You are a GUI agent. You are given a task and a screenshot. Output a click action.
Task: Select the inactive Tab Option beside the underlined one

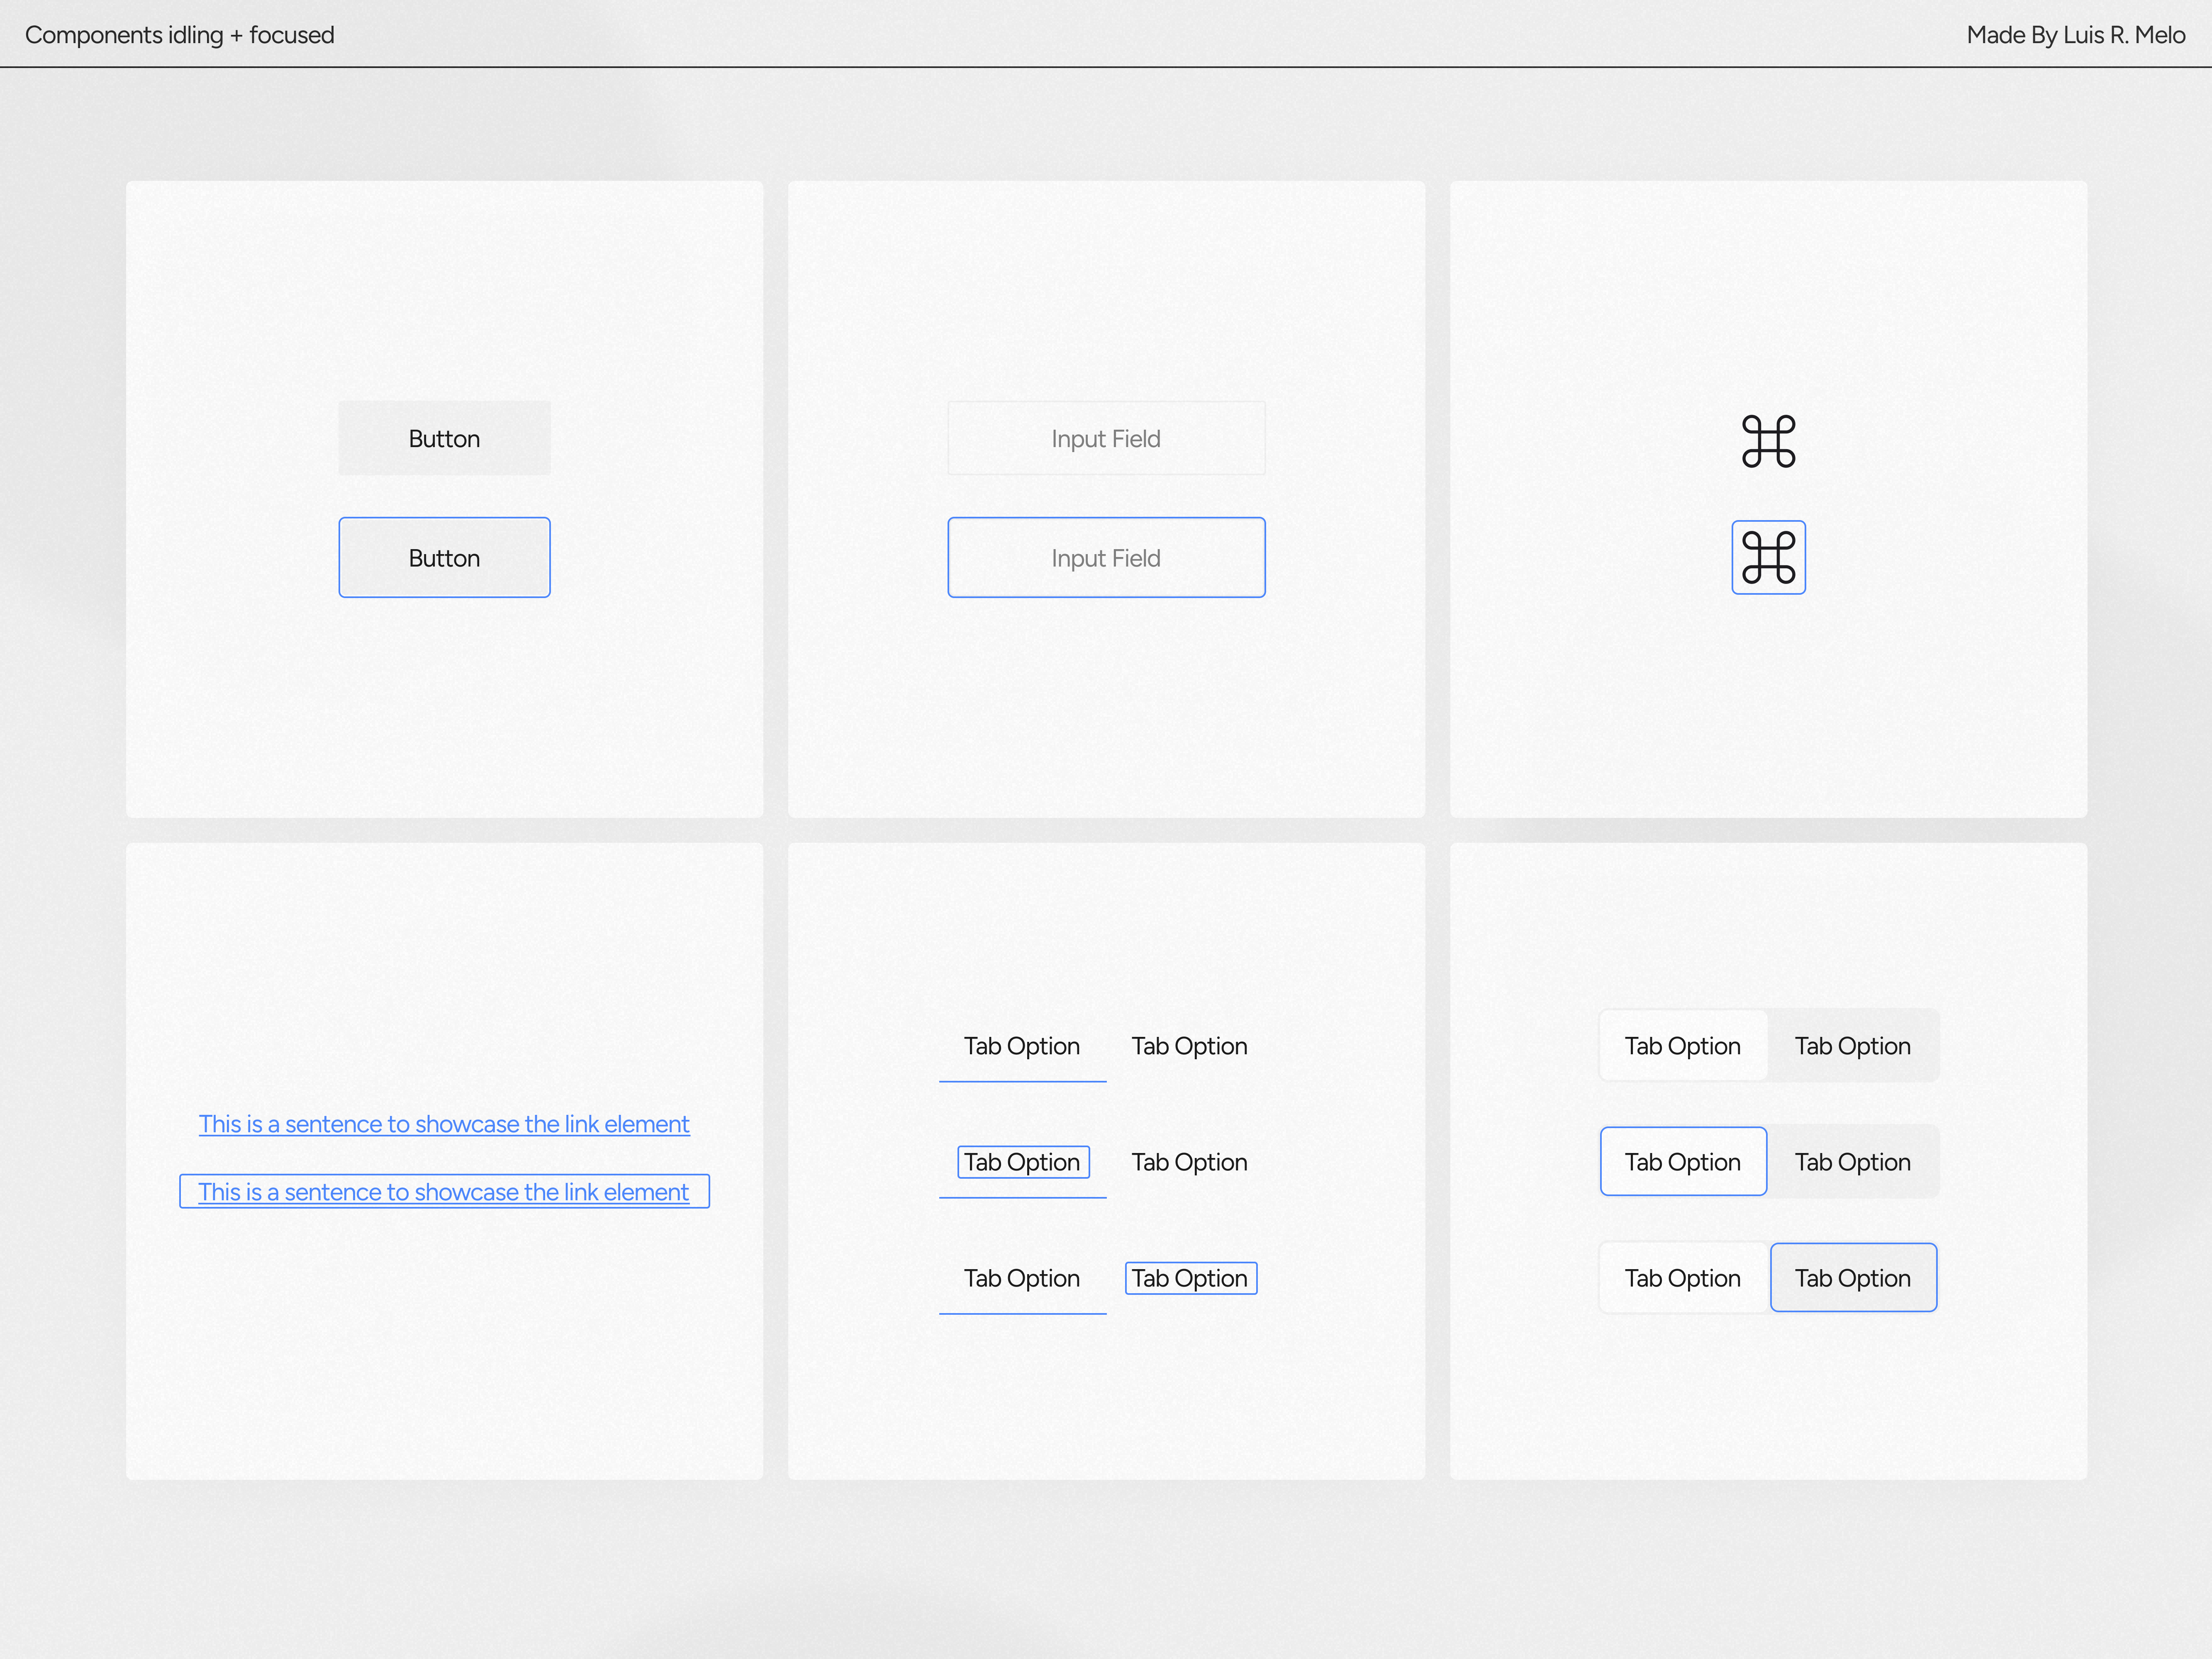1189,1046
